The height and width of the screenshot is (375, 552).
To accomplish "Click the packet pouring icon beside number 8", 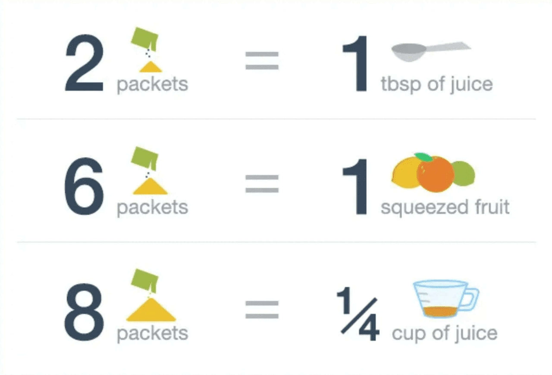I will pyautogui.click(x=149, y=296).
